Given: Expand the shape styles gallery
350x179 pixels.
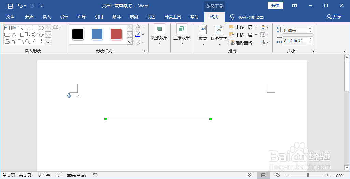Looking at the screenshot, I should click(130, 42).
